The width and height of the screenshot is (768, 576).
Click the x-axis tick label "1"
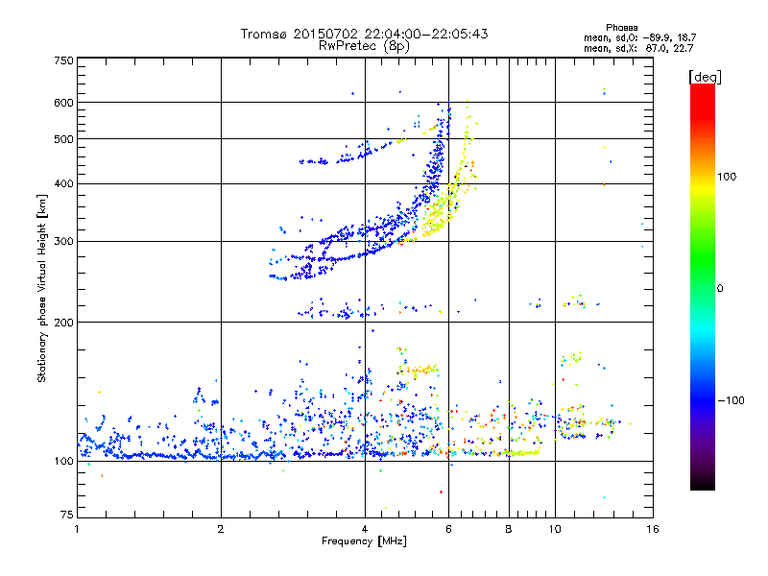point(77,529)
